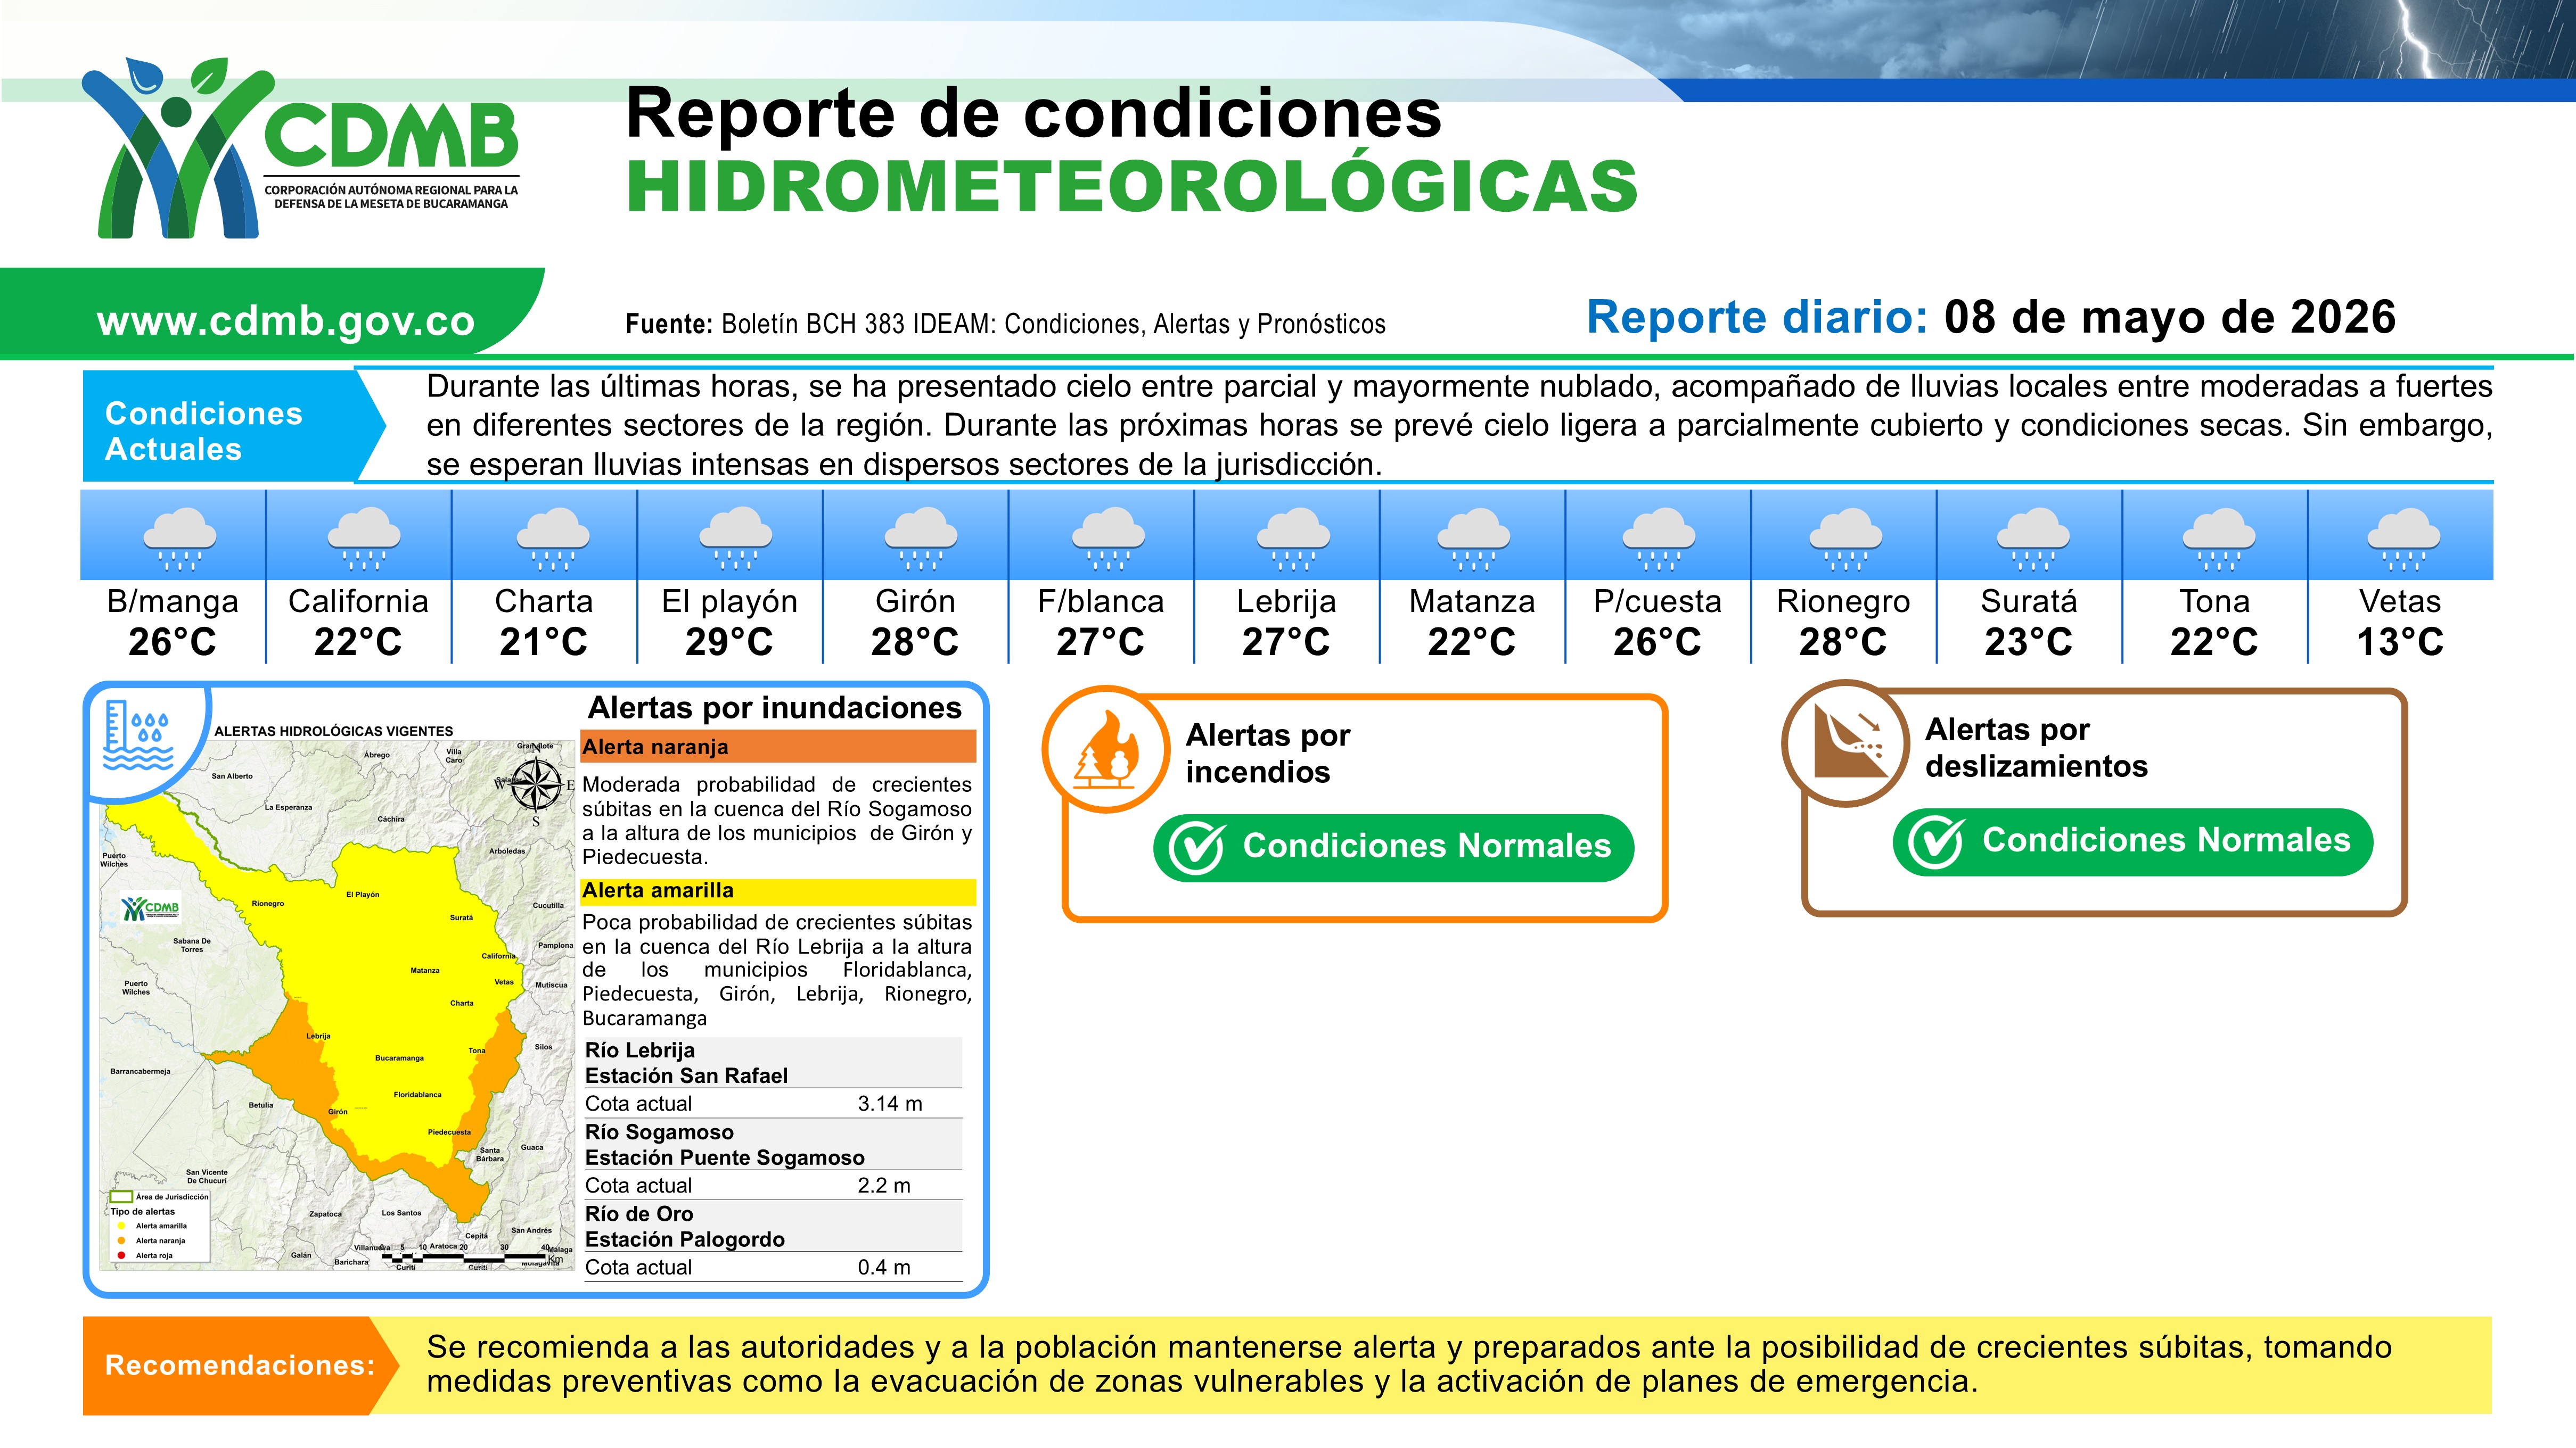Viewport: 2576px width, 1448px height.
Task: Click the Alerta naranja orange header bar
Action: point(778,747)
